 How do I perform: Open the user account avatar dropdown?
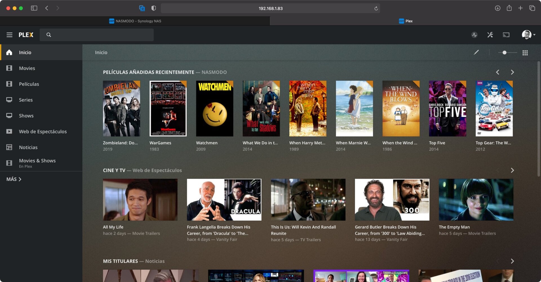528,35
